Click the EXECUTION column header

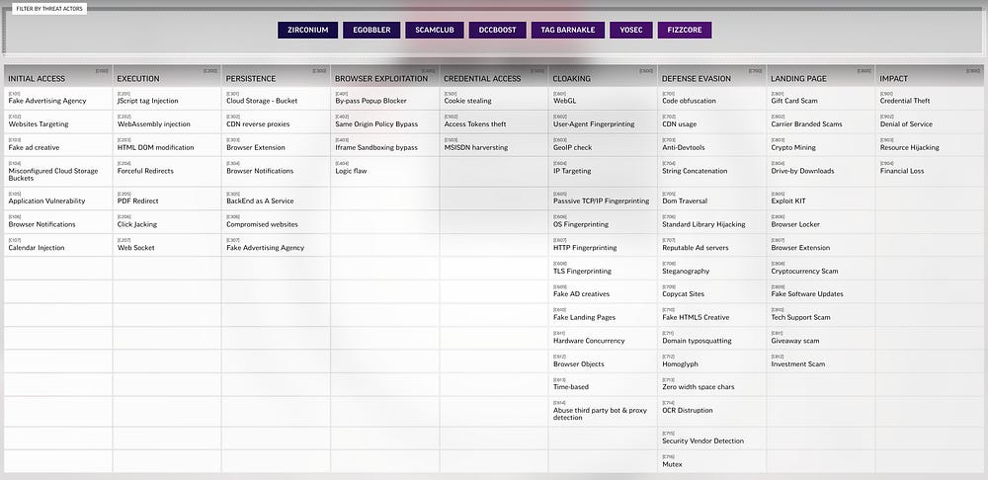coord(167,76)
